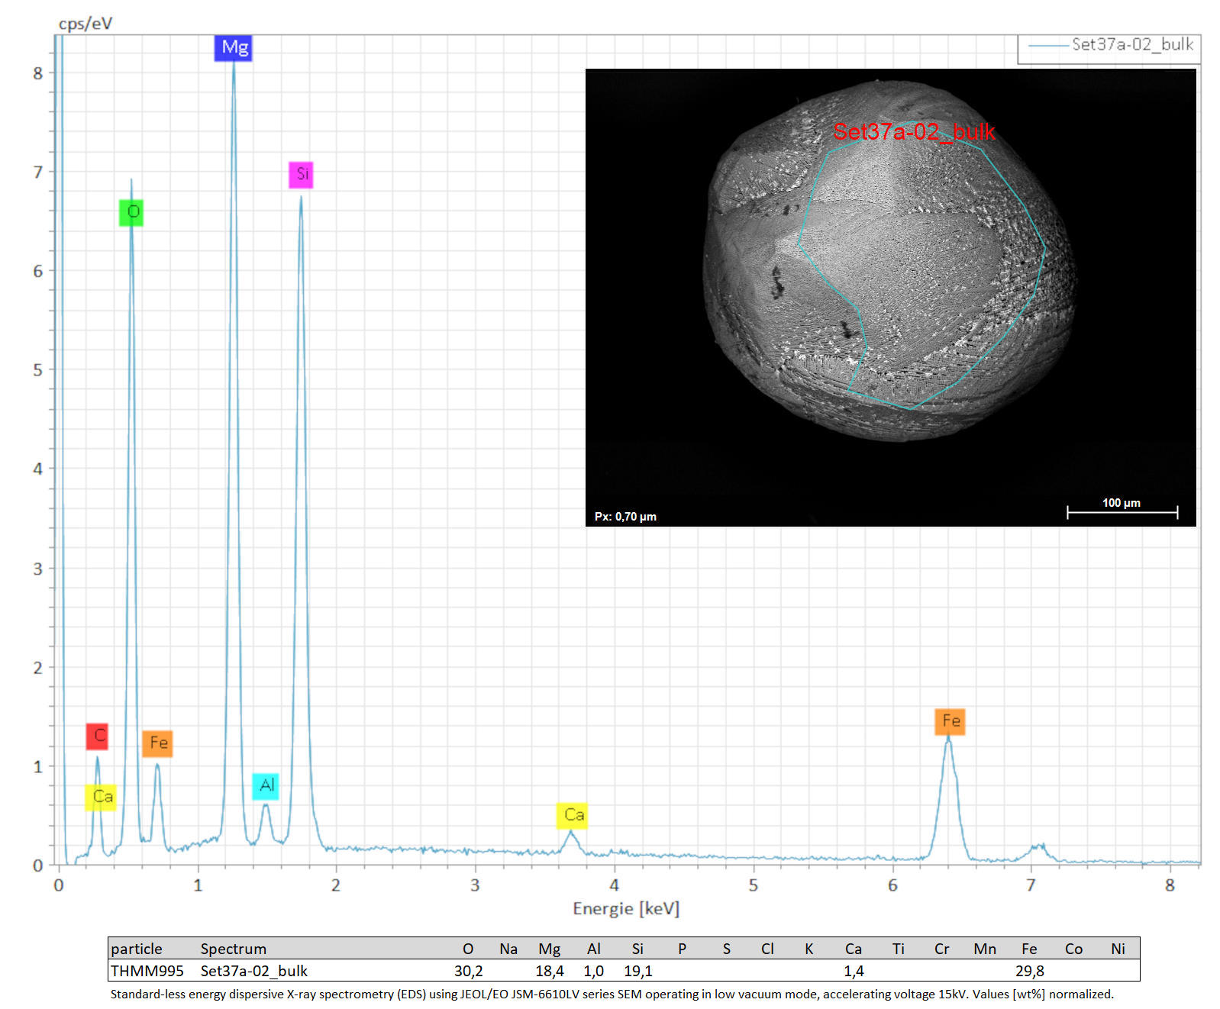Click the blue Mg peak label
Viewport: 1220px width, 1009px height.
(234, 47)
